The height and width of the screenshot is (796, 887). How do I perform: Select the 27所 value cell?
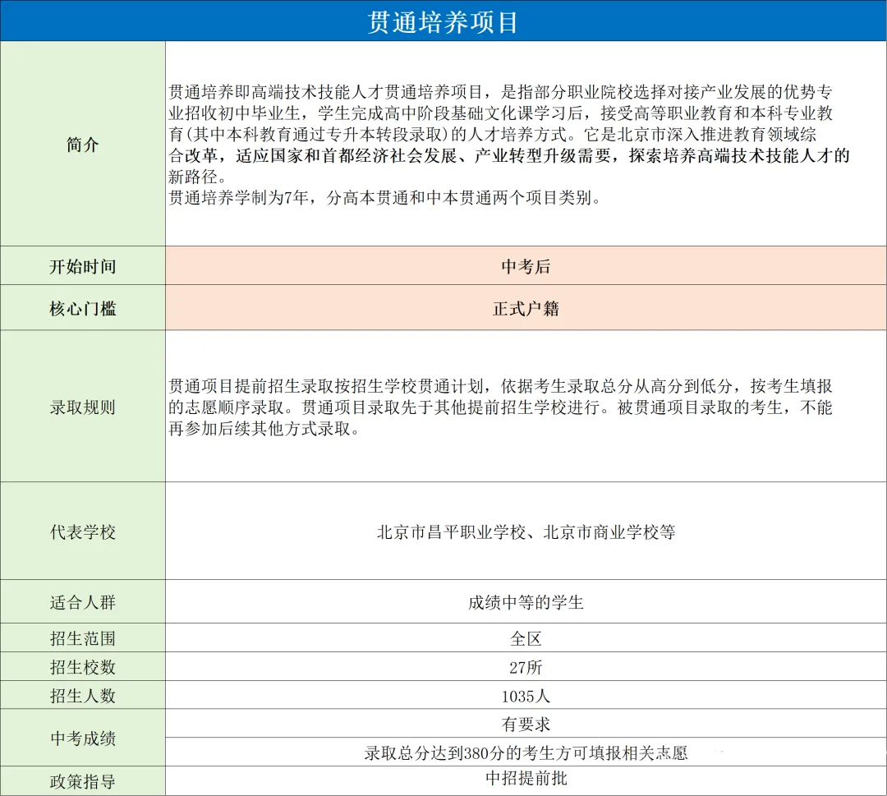tap(526, 667)
